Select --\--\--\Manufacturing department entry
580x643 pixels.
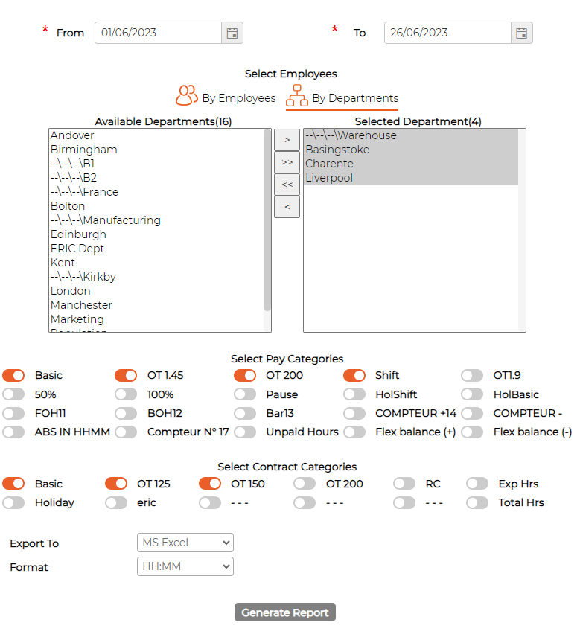[156, 220]
